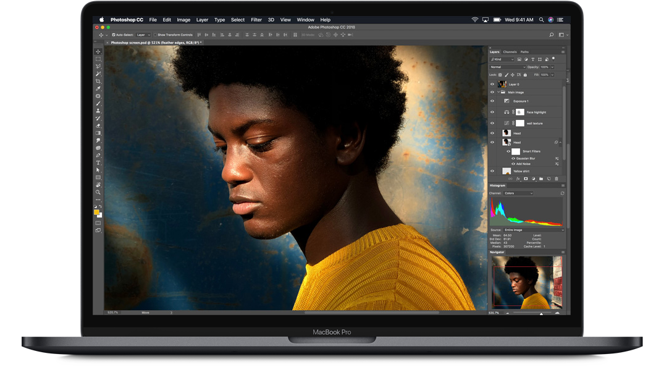
Task: Hide Layer 0 with its eye icon
Action: (x=492, y=84)
